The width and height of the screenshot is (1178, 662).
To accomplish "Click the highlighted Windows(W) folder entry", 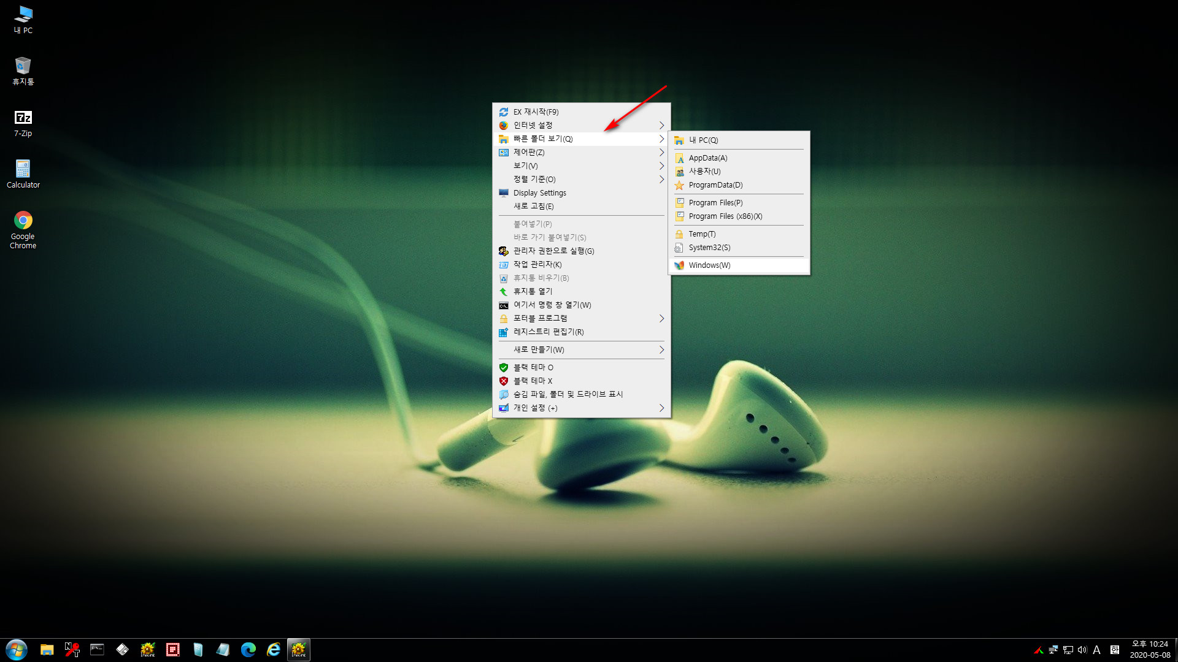I will coord(739,265).
